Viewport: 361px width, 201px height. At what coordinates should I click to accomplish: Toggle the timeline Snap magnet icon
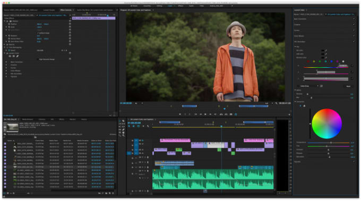tap(134, 126)
